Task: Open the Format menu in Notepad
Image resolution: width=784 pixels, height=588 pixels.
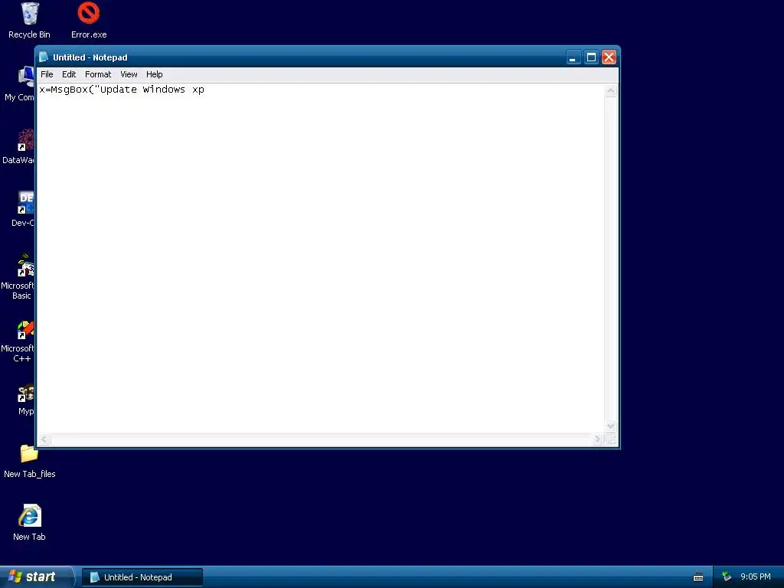Action: (x=98, y=74)
